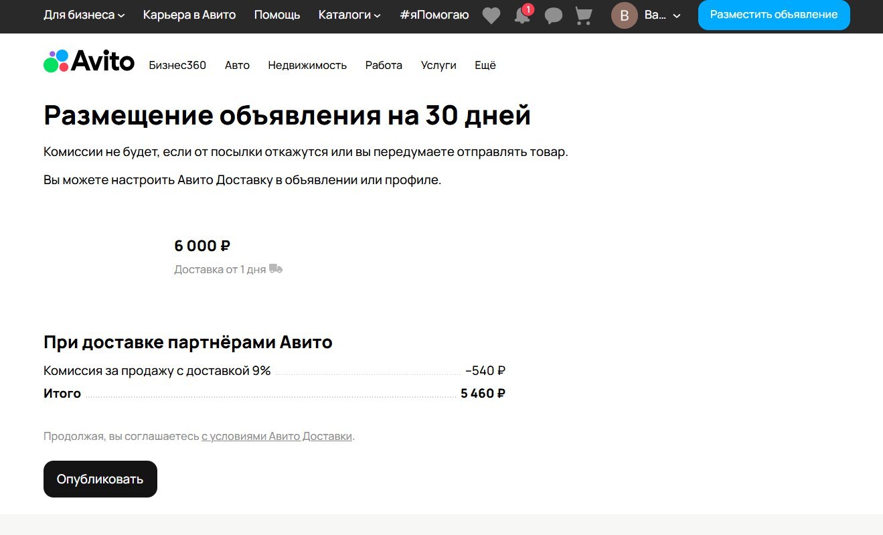Expand the "Для бизнеса" dropdown
The width and height of the screenshot is (883, 535).
click(84, 15)
